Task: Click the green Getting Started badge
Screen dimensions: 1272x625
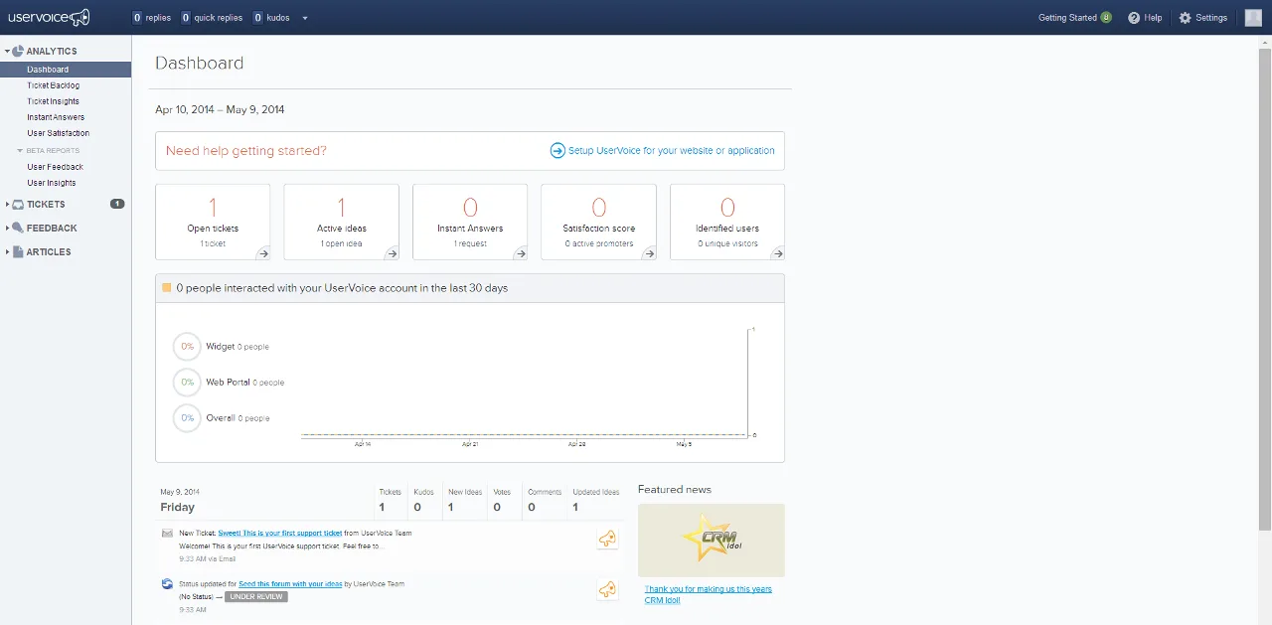Action: coord(1106,17)
